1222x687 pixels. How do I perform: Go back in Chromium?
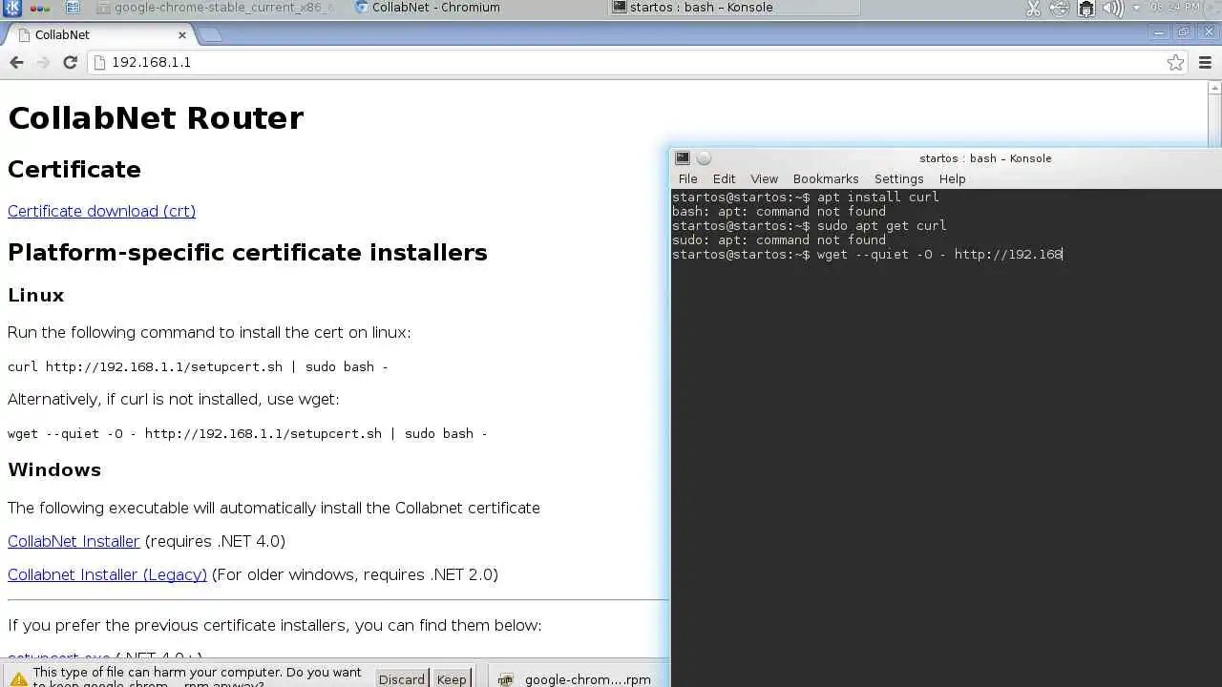point(16,62)
